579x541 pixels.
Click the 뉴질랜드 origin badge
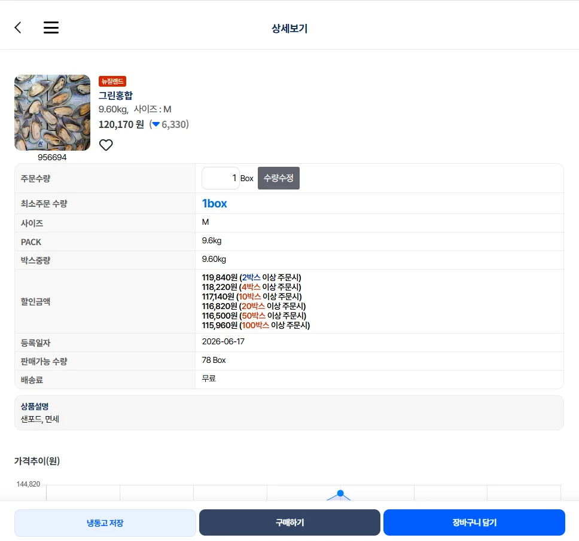coord(112,81)
